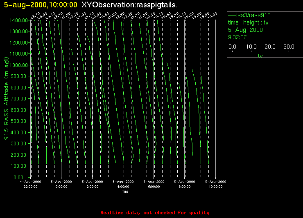Click the iss3/rass915 legend line marker

231,16
